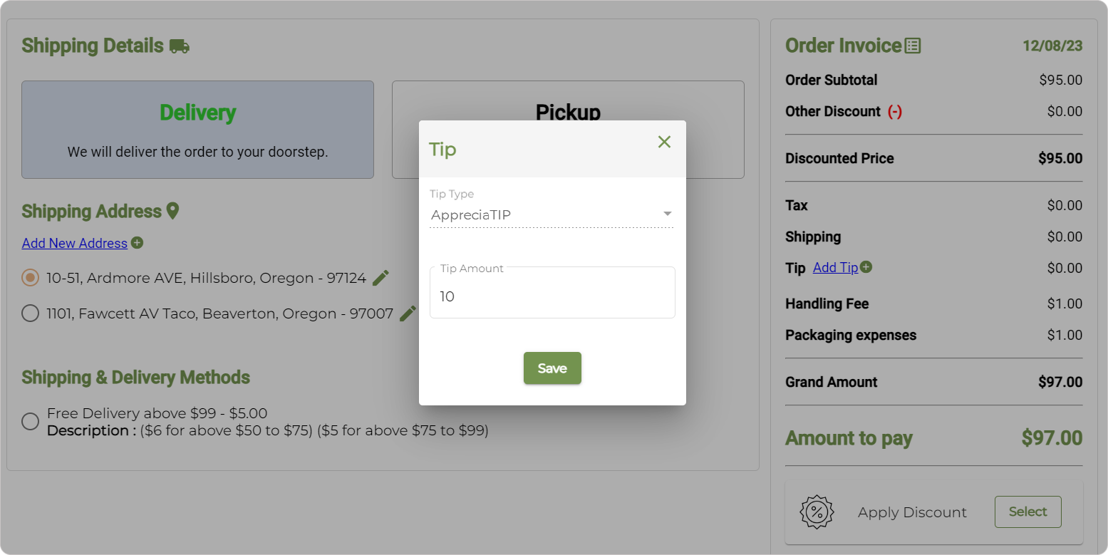This screenshot has height=555, width=1108.
Task: Click the plus icon next to Add New Address
Action: (138, 243)
